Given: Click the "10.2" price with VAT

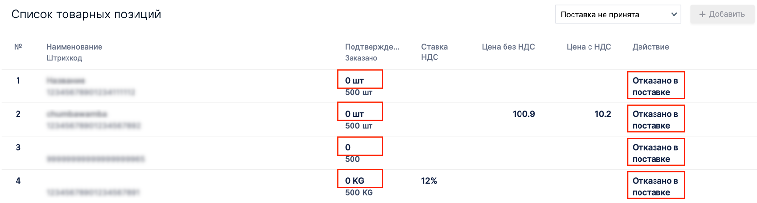Looking at the screenshot, I should [602, 114].
